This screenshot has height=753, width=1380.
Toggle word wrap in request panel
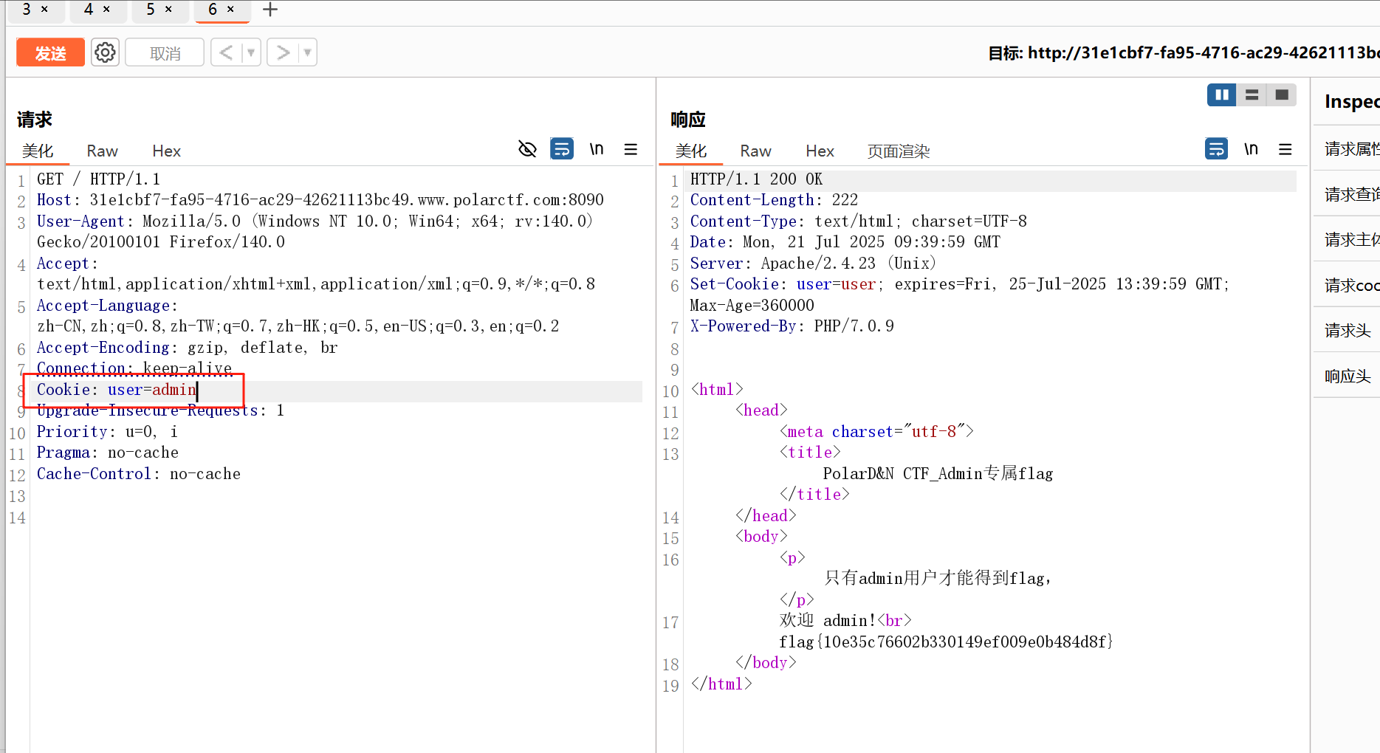[562, 149]
